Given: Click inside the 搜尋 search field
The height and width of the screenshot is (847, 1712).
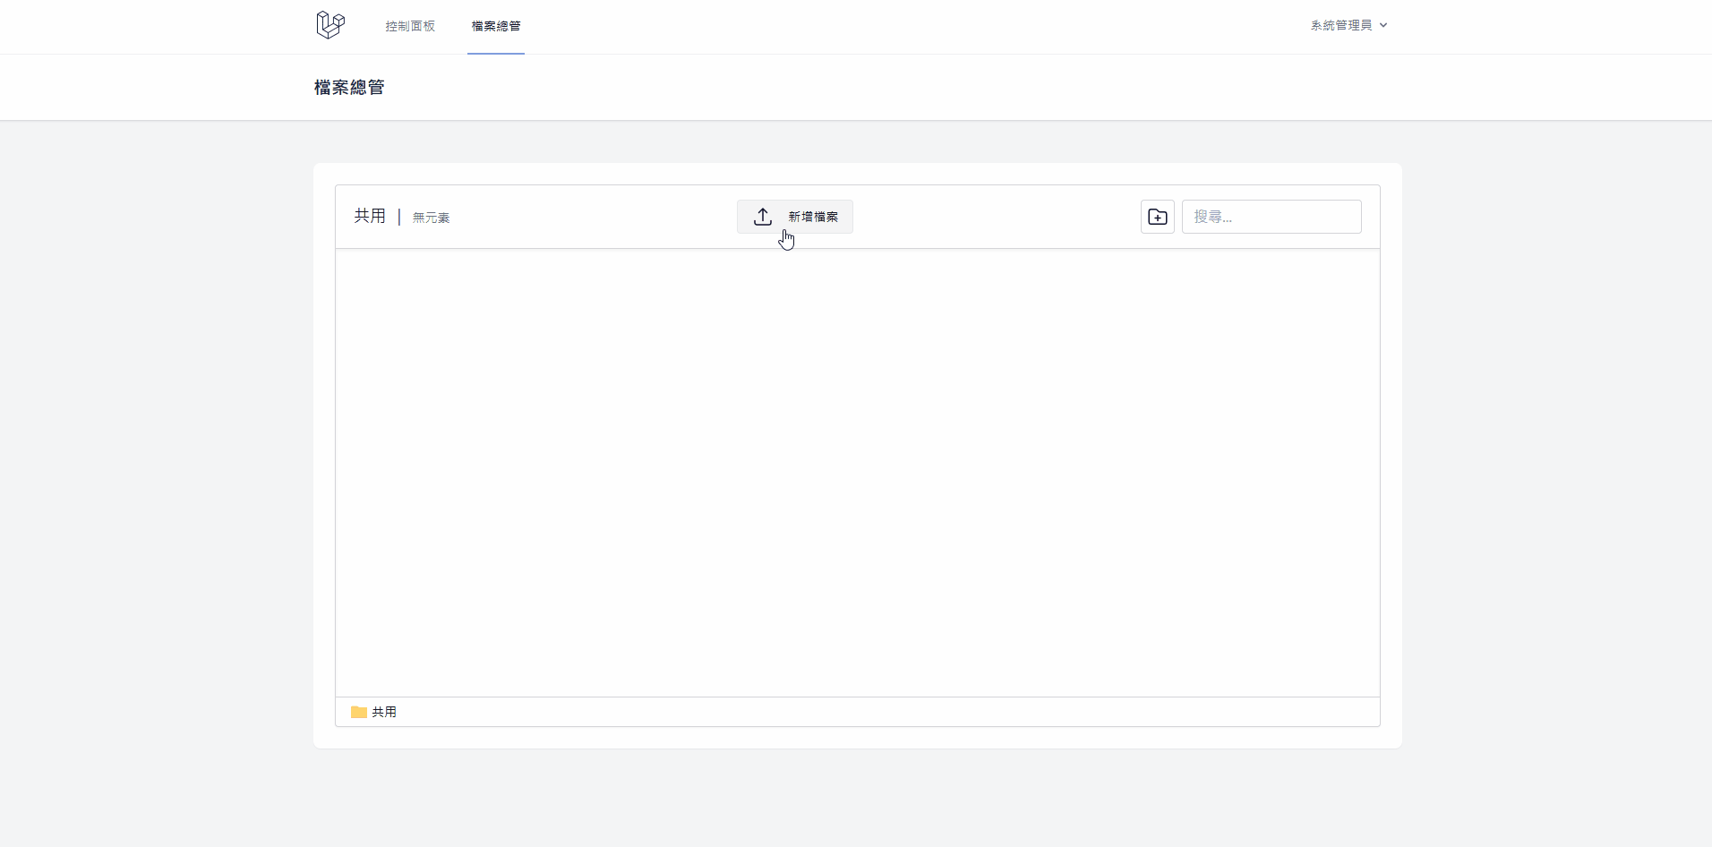Looking at the screenshot, I should coord(1272,216).
